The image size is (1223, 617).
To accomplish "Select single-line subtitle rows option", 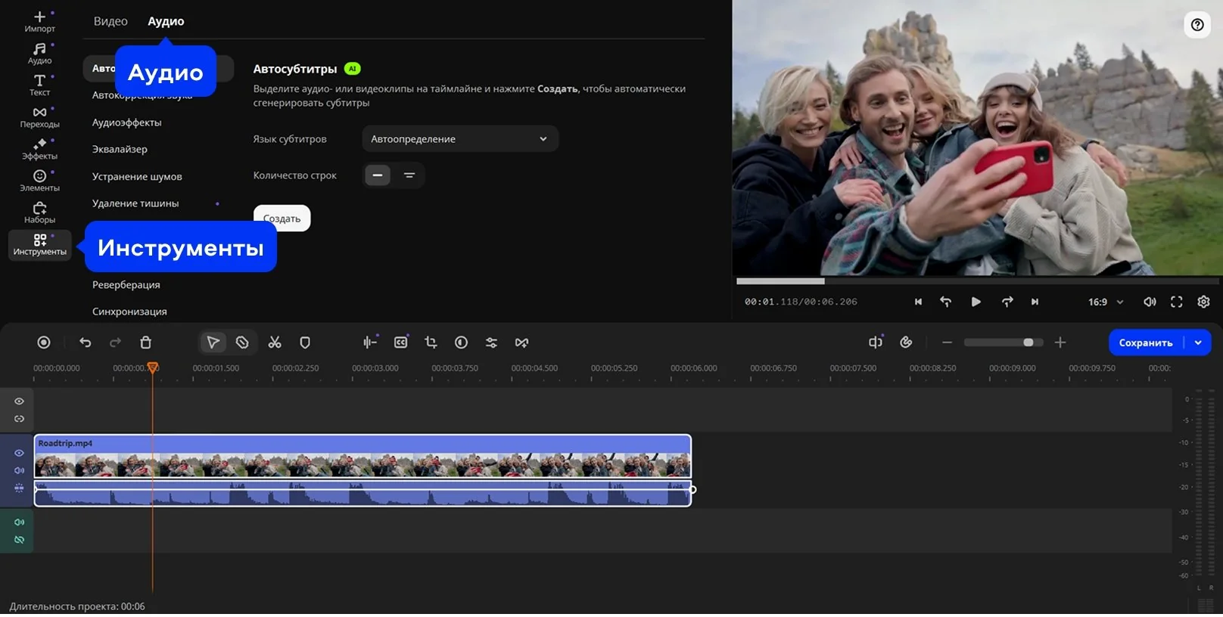I will tap(378, 175).
